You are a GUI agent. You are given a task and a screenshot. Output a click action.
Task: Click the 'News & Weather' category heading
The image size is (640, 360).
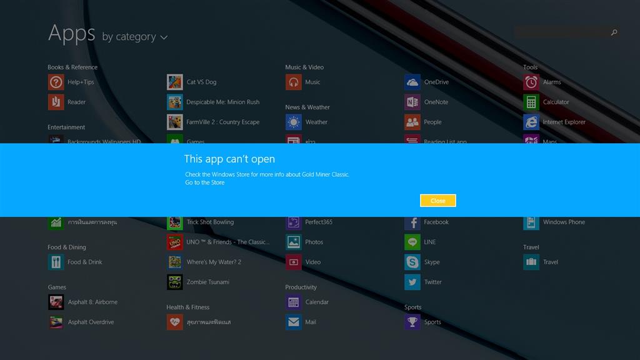click(307, 107)
